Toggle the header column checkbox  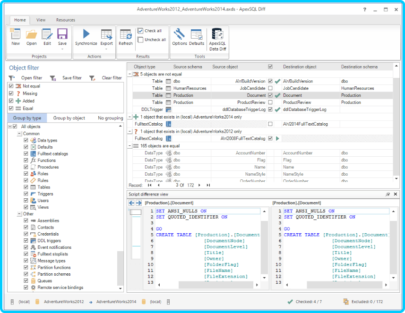[x=270, y=67]
